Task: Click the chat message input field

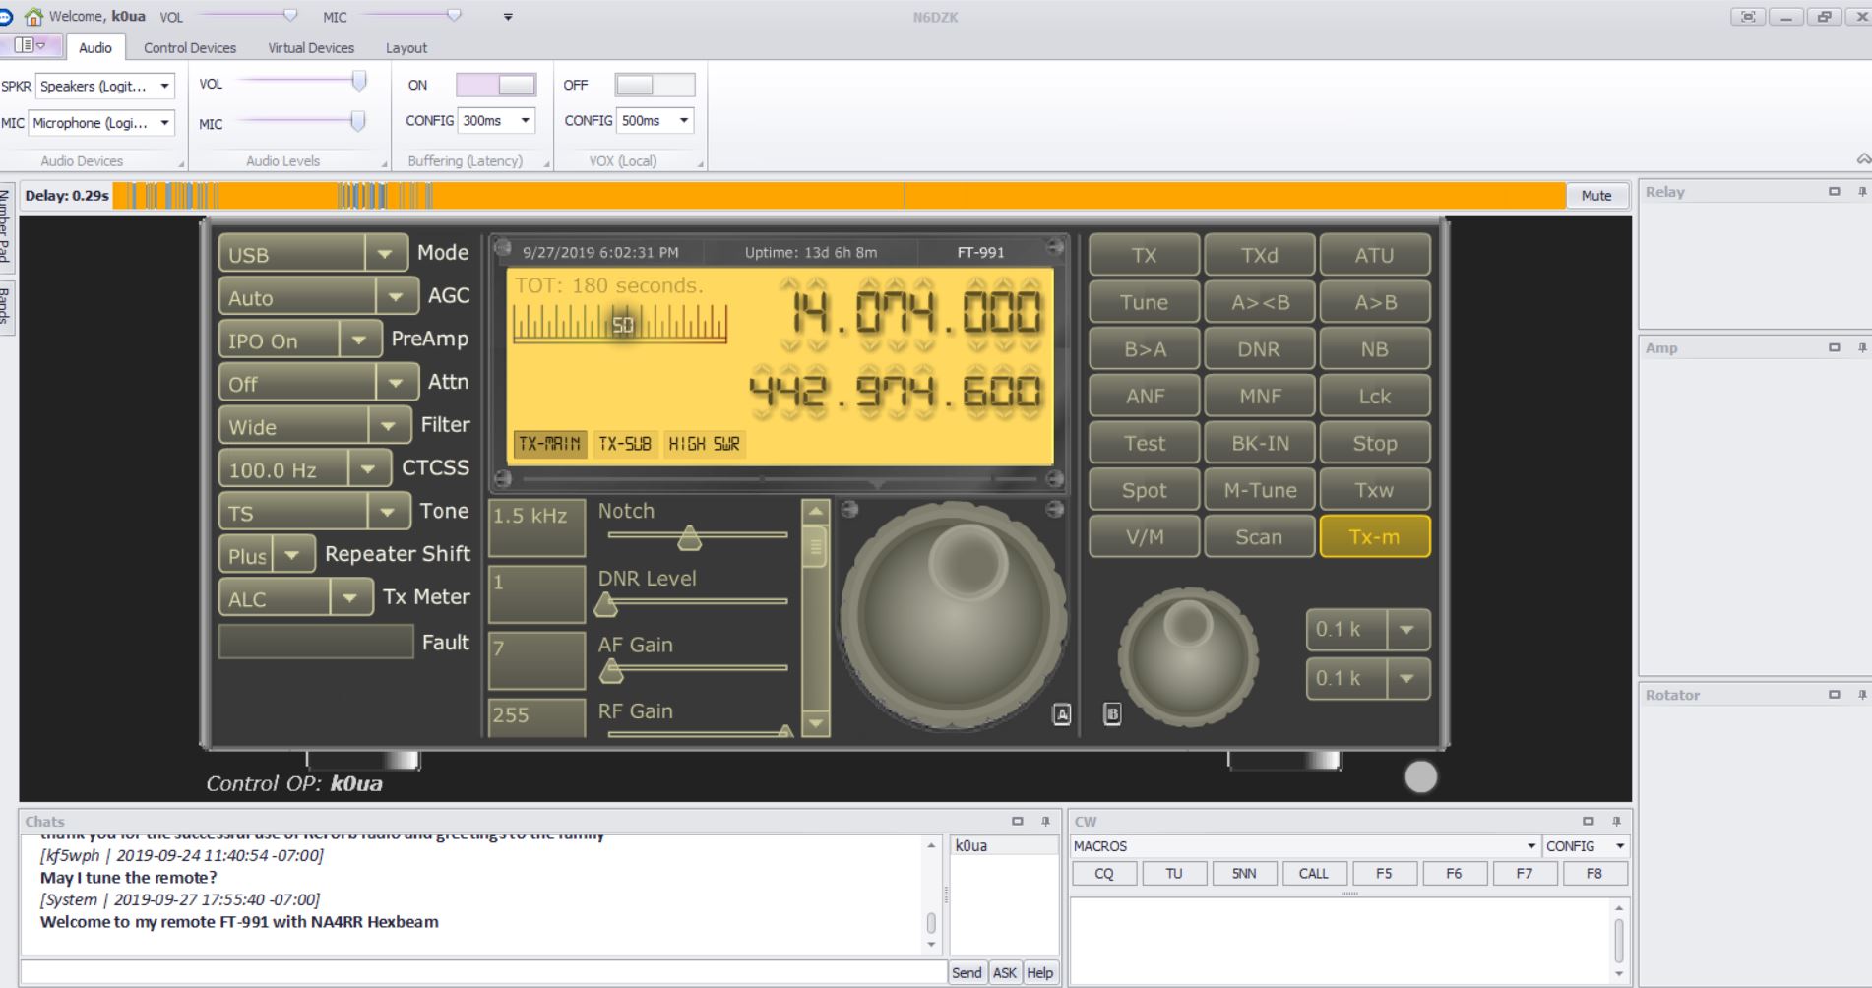Action: point(482,972)
